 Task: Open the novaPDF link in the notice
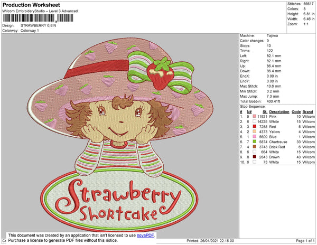pyautogui.click(x=145, y=235)
